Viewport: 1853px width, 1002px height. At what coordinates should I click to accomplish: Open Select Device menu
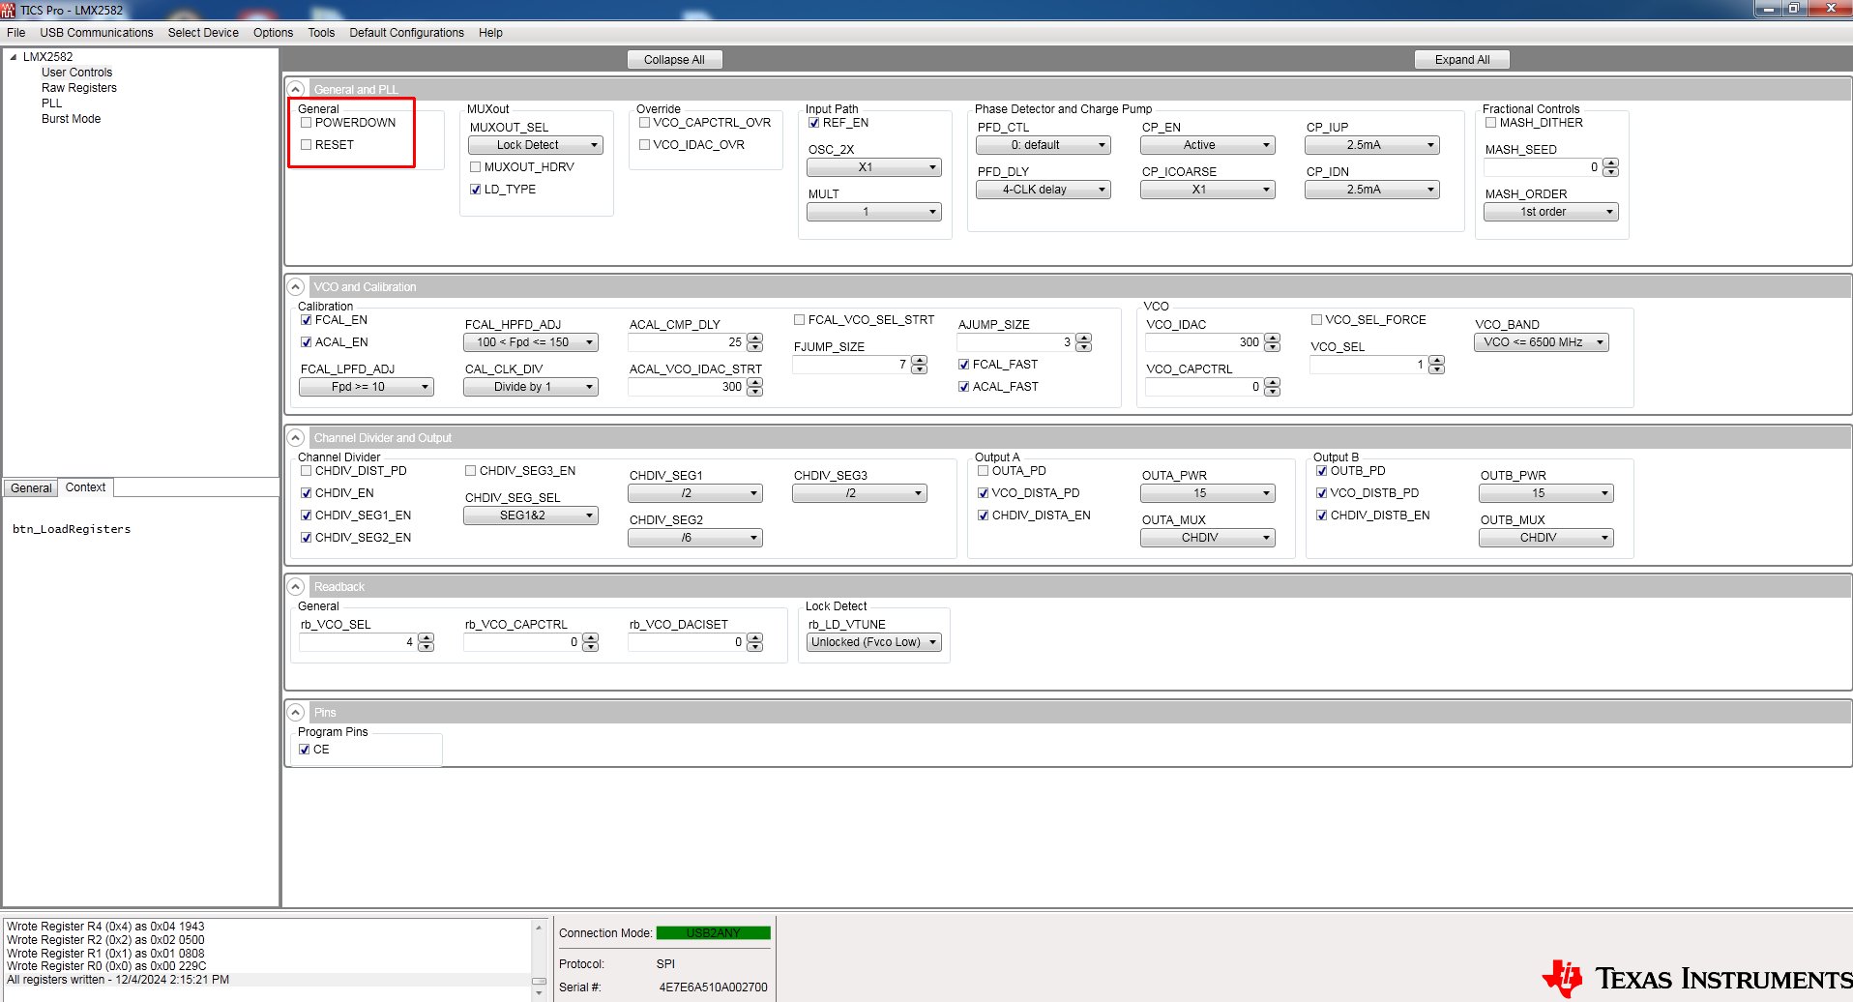(203, 33)
